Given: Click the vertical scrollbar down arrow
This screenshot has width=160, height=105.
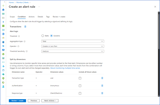Looking at the screenshot, I should tap(159, 95).
